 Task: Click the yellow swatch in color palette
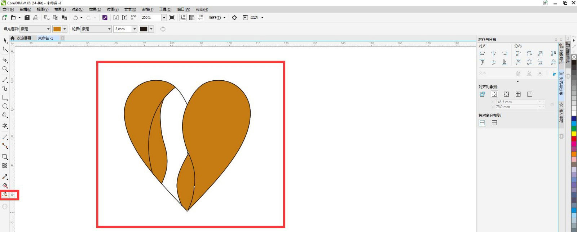click(574, 134)
